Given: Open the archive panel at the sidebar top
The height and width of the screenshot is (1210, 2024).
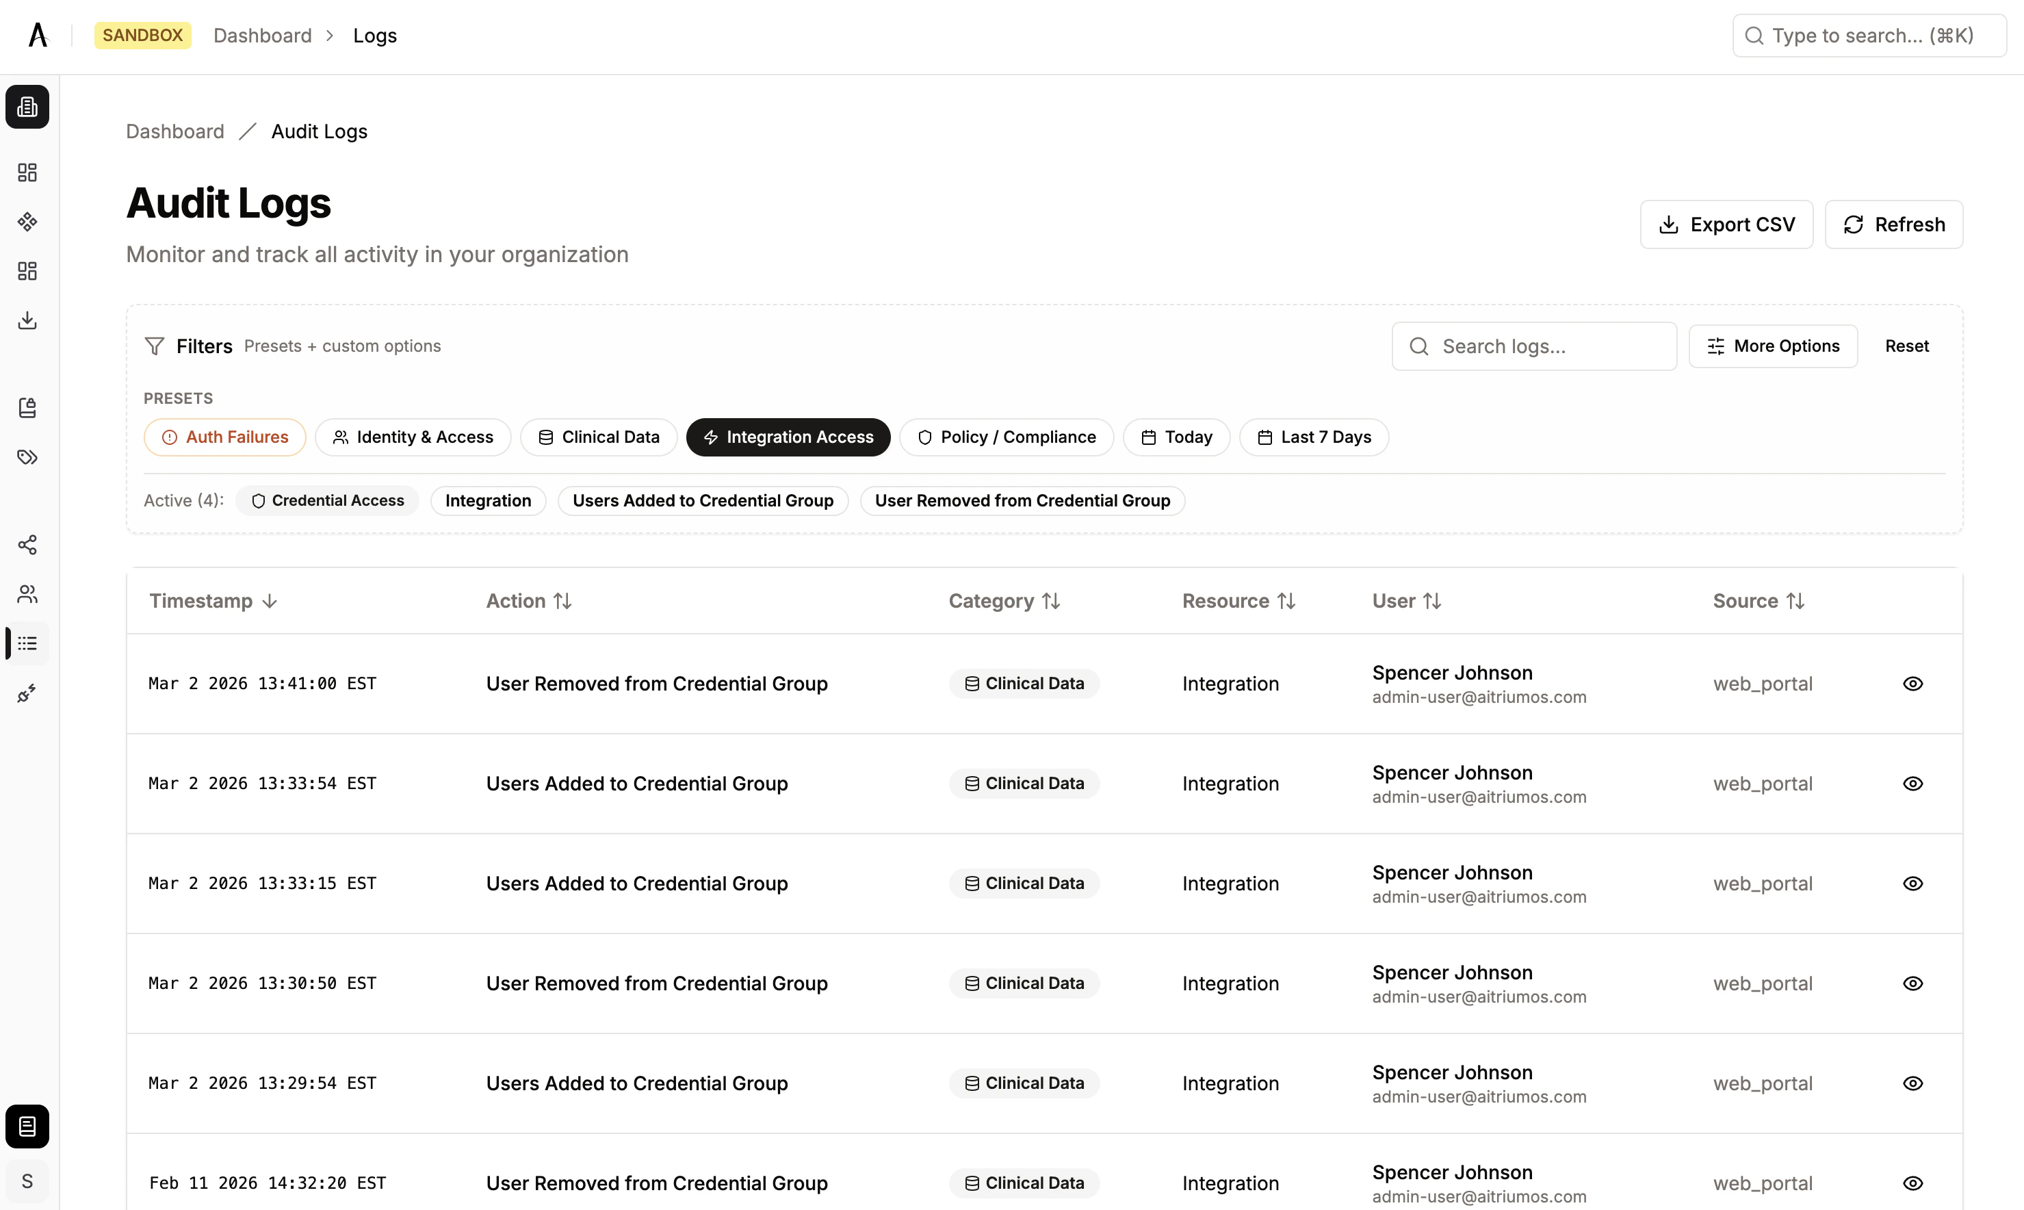Looking at the screenshot, I should 27,107.
